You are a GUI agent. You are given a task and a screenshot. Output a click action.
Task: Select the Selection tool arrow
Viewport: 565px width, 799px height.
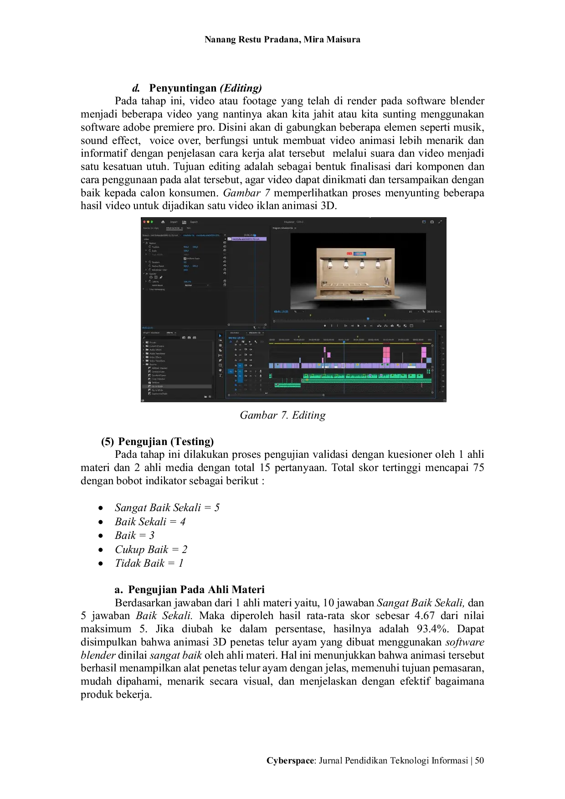point(220,336)
